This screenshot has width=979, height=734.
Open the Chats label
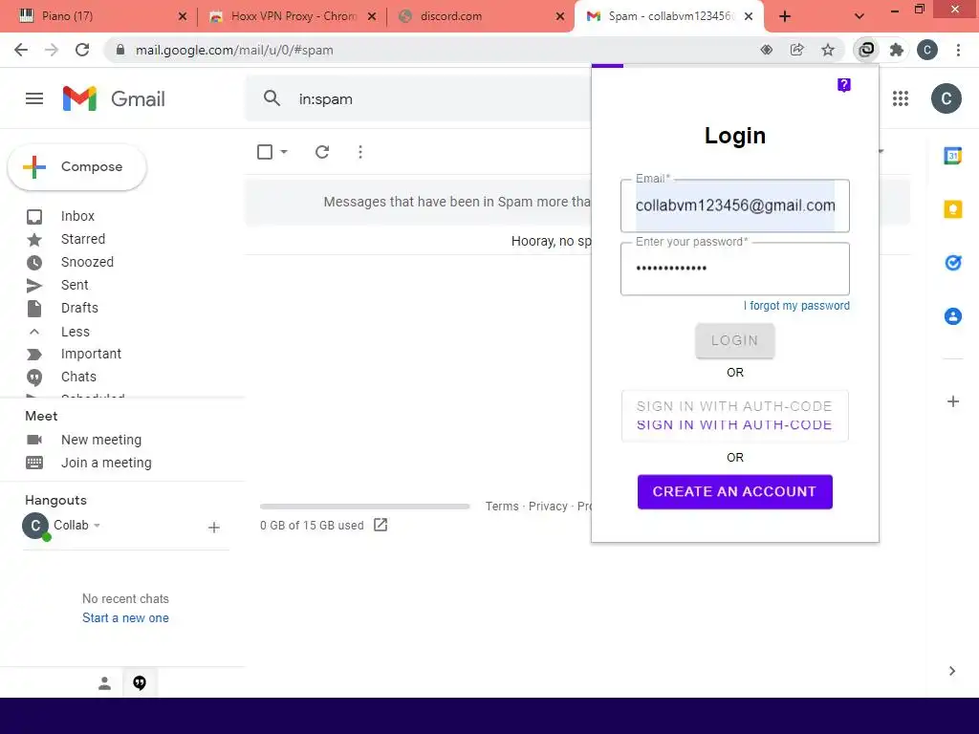click(x=78, y=377)
